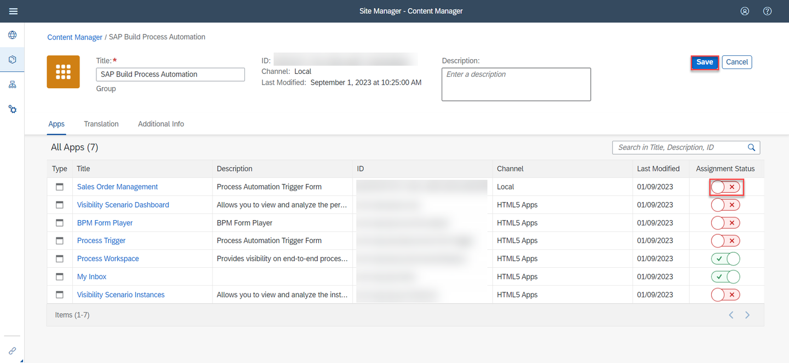
Task: Click the orange group grid icon
Action: (64, 72)
